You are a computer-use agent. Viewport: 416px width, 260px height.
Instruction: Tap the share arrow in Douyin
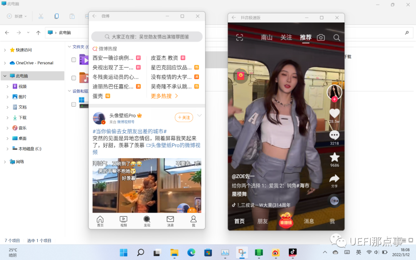pyautogui.click(x=334, y=178)
